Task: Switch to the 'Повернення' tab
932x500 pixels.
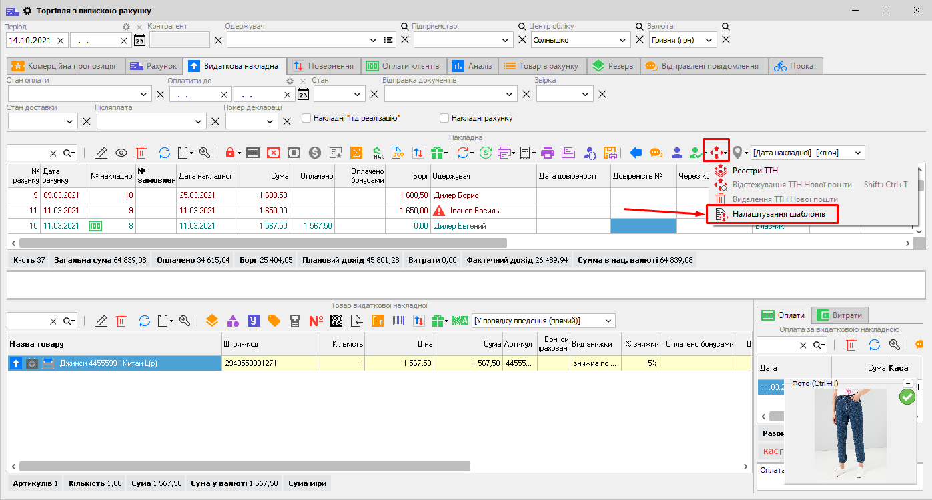Action: (x=324, y=66)
